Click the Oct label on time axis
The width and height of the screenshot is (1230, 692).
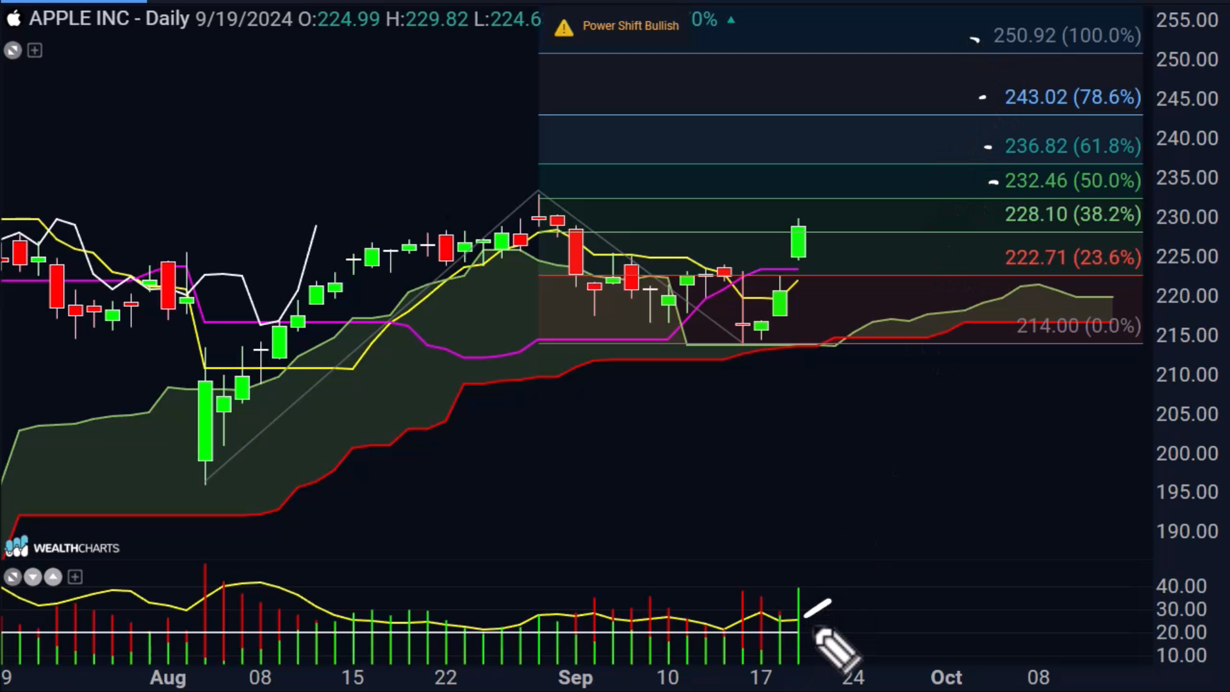pos(946,678)
